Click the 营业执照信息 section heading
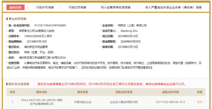The width and height of the screenshot is (212, 109). pyautogui.click(x=17, y=19)
